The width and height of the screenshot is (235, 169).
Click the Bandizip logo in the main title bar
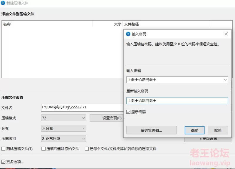[x=3, y=3]
